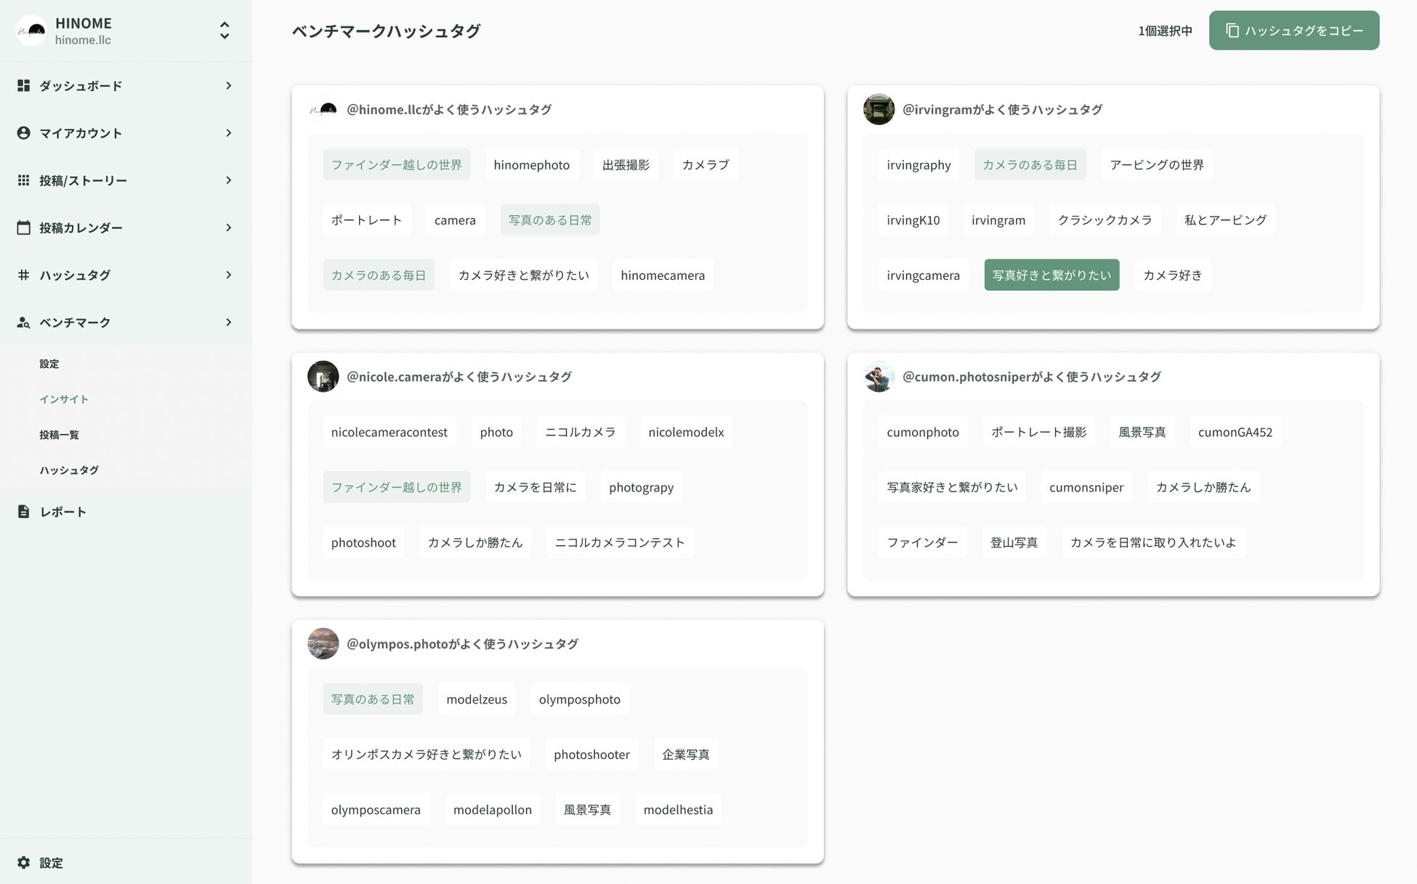
Task: Click the レポート document icon
Action: tap(23, 512)
